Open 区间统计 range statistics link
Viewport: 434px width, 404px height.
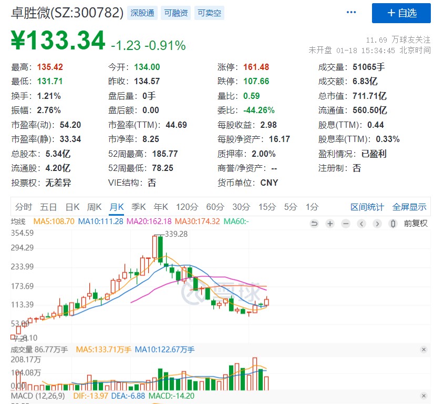tap(367, 207)
